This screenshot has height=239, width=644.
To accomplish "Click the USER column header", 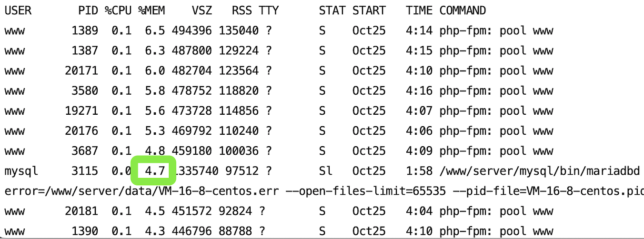I will (18, 10).
